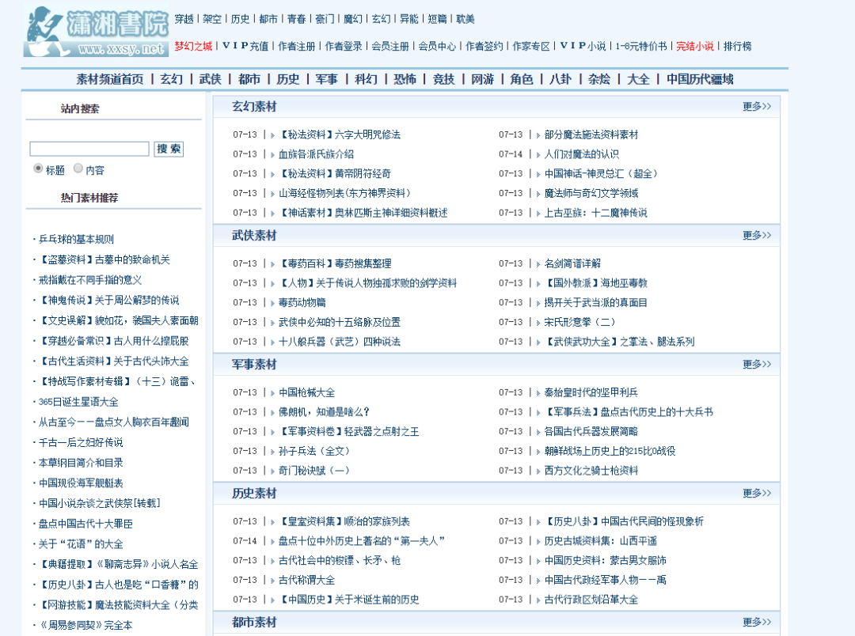Screen dimensions: 855x636
Task: Open the VIP充值 link
Action: click(x=245, y=47)
